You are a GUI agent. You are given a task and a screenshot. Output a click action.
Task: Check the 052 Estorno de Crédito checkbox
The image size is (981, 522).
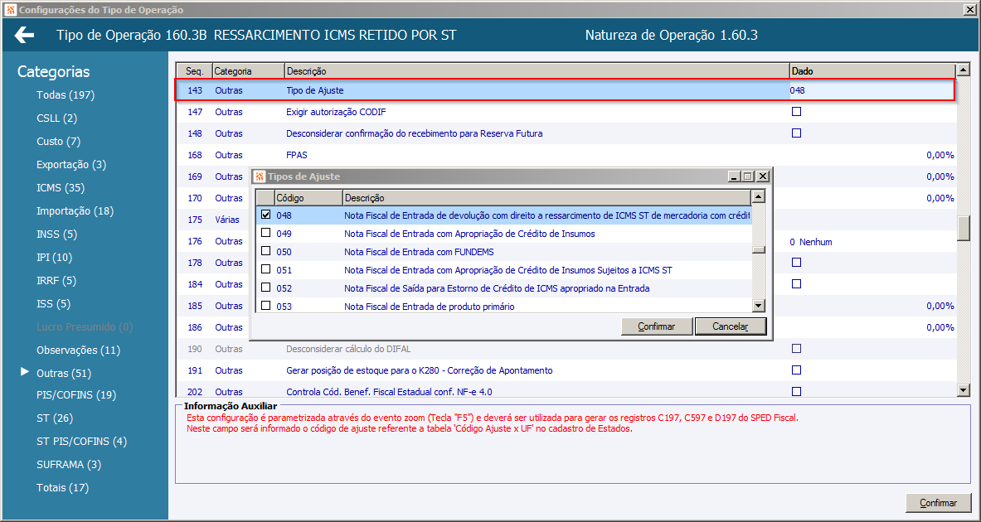coord(266,288)
